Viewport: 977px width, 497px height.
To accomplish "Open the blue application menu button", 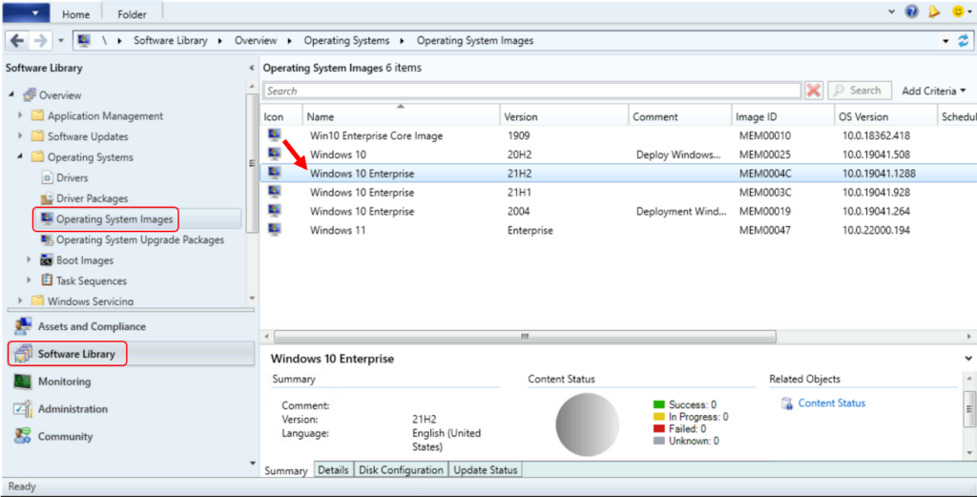I will [x=26, y=12].
